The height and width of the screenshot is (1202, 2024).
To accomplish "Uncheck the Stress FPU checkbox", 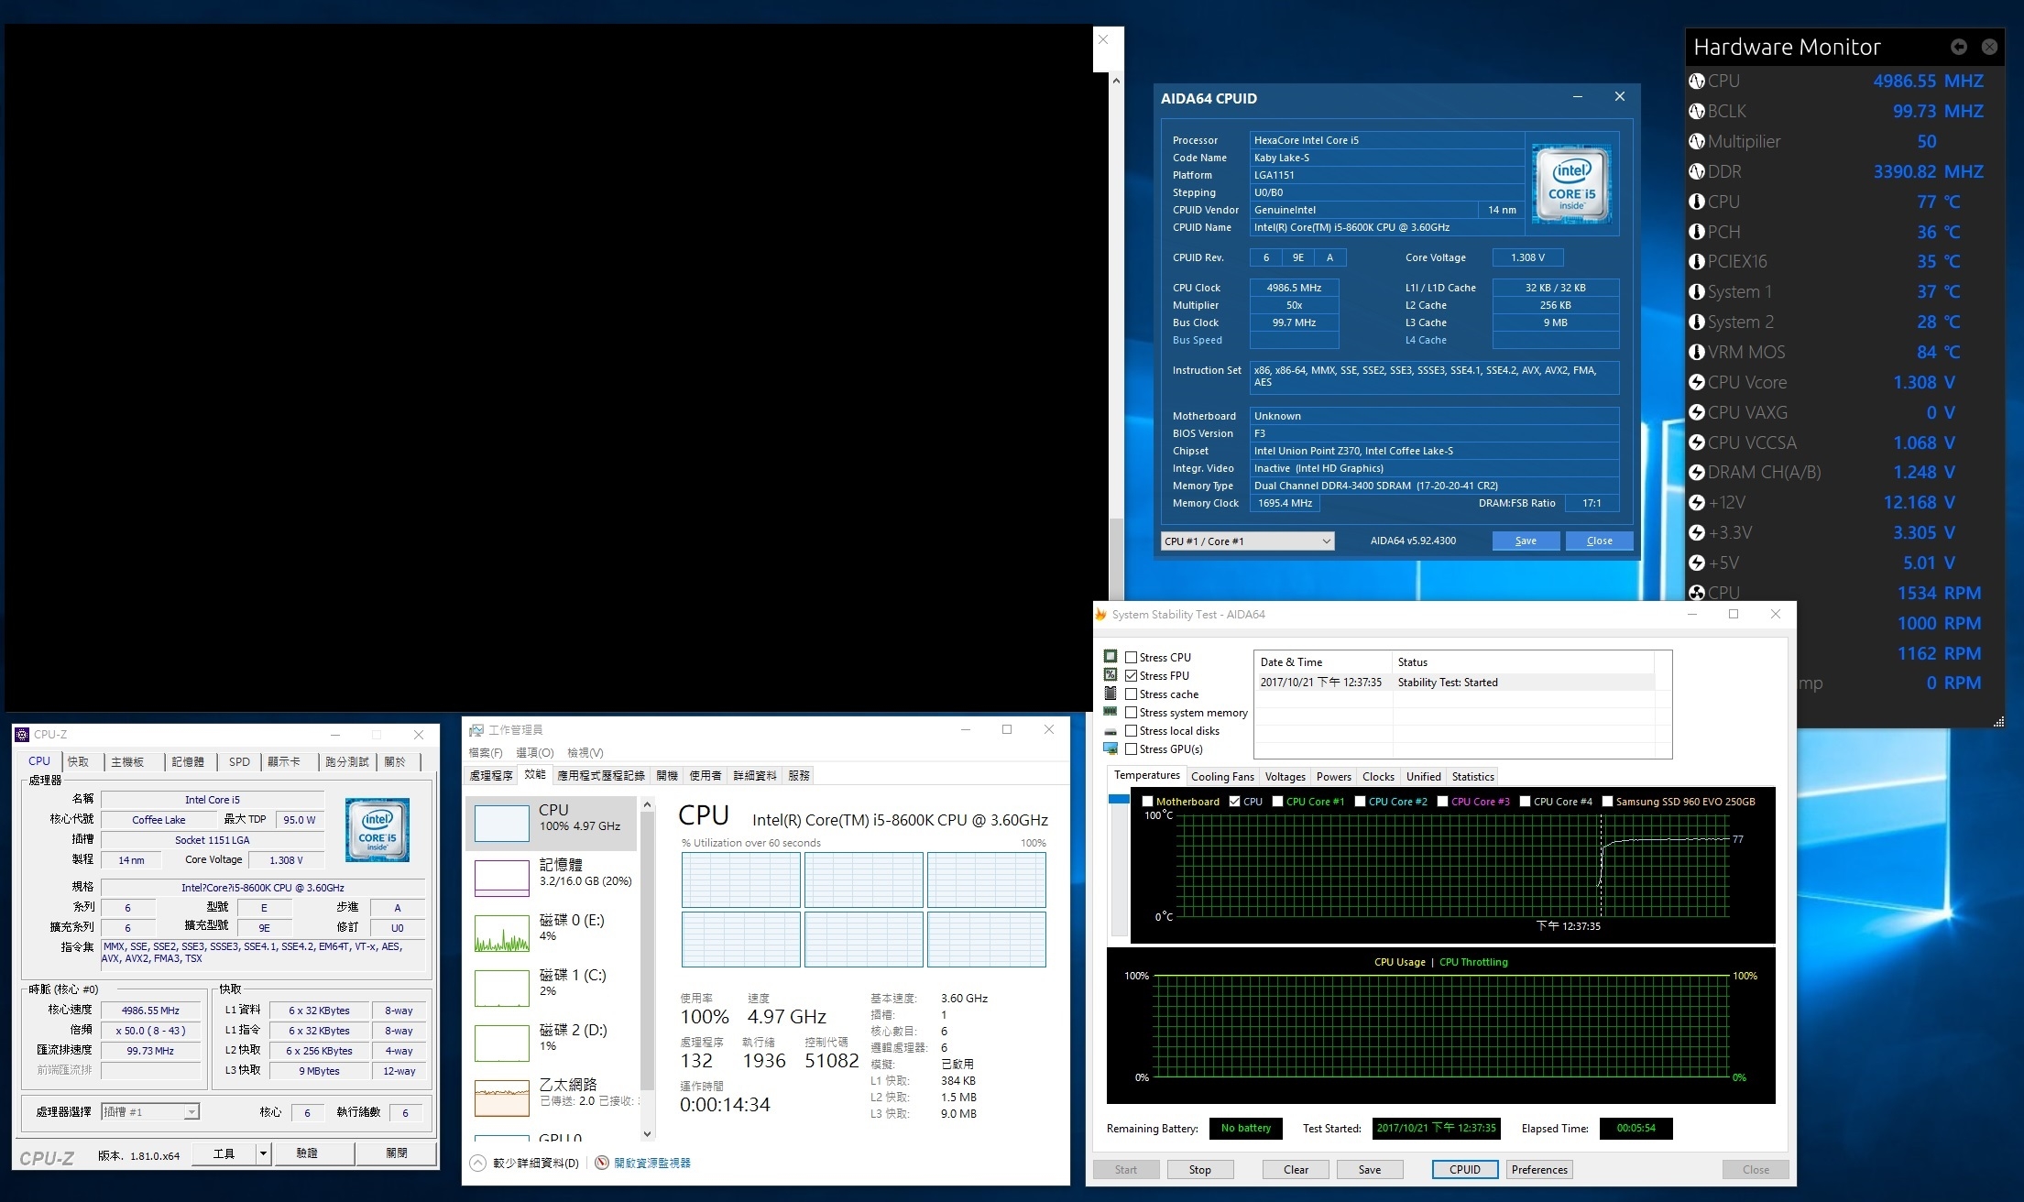I will click(1132, 675).
